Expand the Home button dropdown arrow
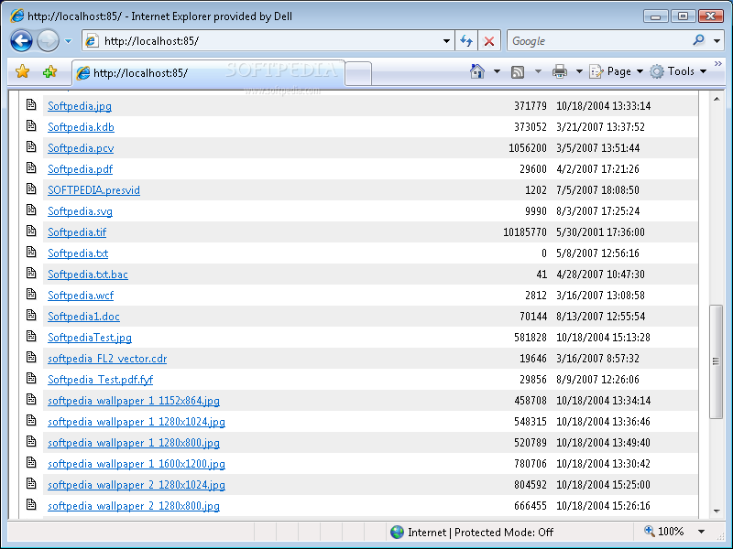Viewport: 733px width, 549px height. [497, 71]
